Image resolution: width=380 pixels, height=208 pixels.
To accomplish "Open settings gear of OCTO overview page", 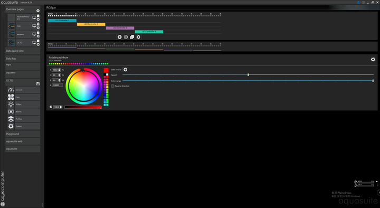I will click(x=38, y=44).
